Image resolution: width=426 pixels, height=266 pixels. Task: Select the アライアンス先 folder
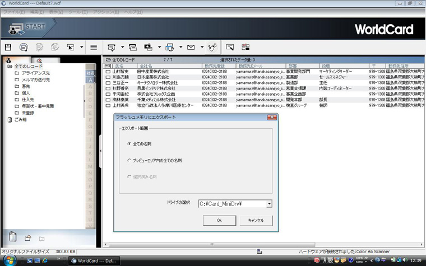click(35, 73)
